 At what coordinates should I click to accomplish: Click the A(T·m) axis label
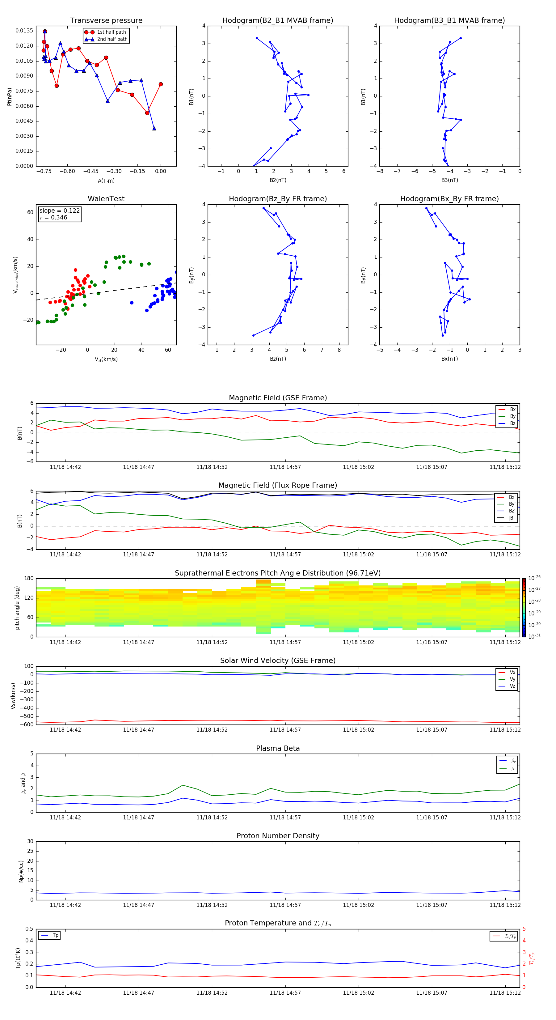click(x=106, y=181)
